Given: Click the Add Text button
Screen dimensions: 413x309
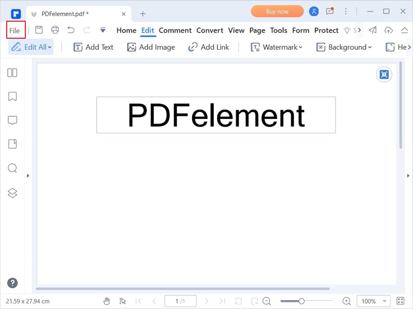Looking at the screenshot, I should point(93,47).
